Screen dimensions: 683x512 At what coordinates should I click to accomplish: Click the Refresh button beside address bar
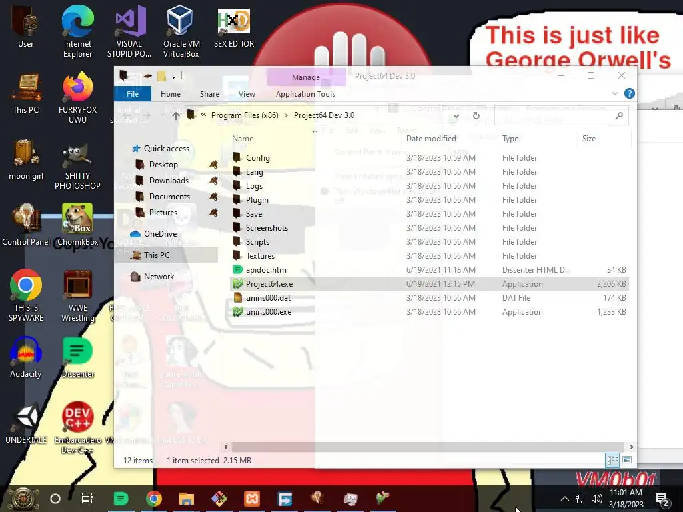(x=476, y=116)
